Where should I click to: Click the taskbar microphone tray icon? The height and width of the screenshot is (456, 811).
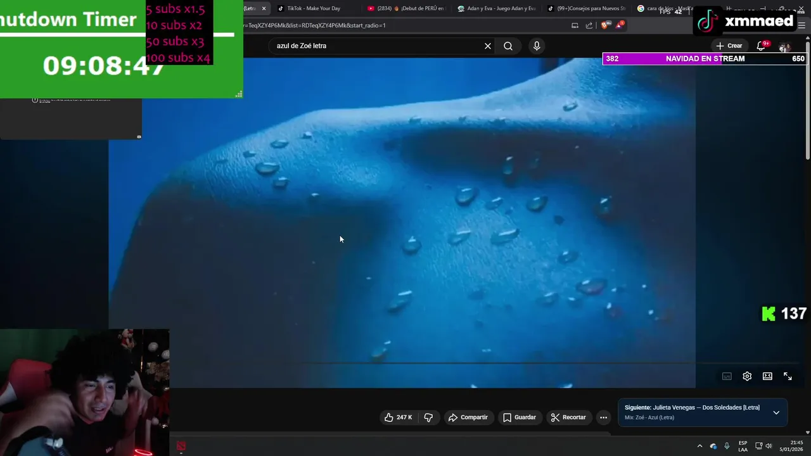(x=727, y=446)
